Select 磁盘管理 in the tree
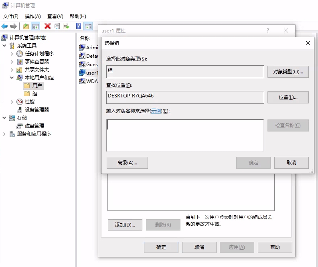The width and height of the screenshot is (318, 267). [34, 125]
